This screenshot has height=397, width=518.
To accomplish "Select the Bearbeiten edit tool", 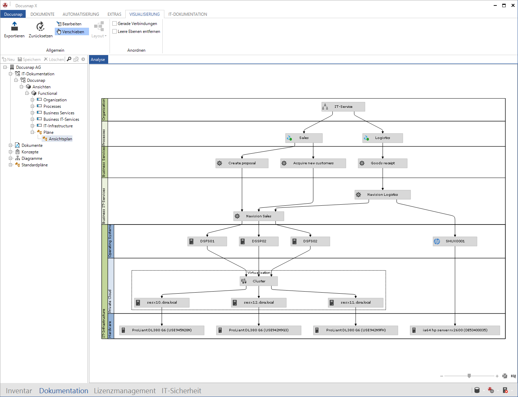I will pyautogui.click(x=69, y=24).
